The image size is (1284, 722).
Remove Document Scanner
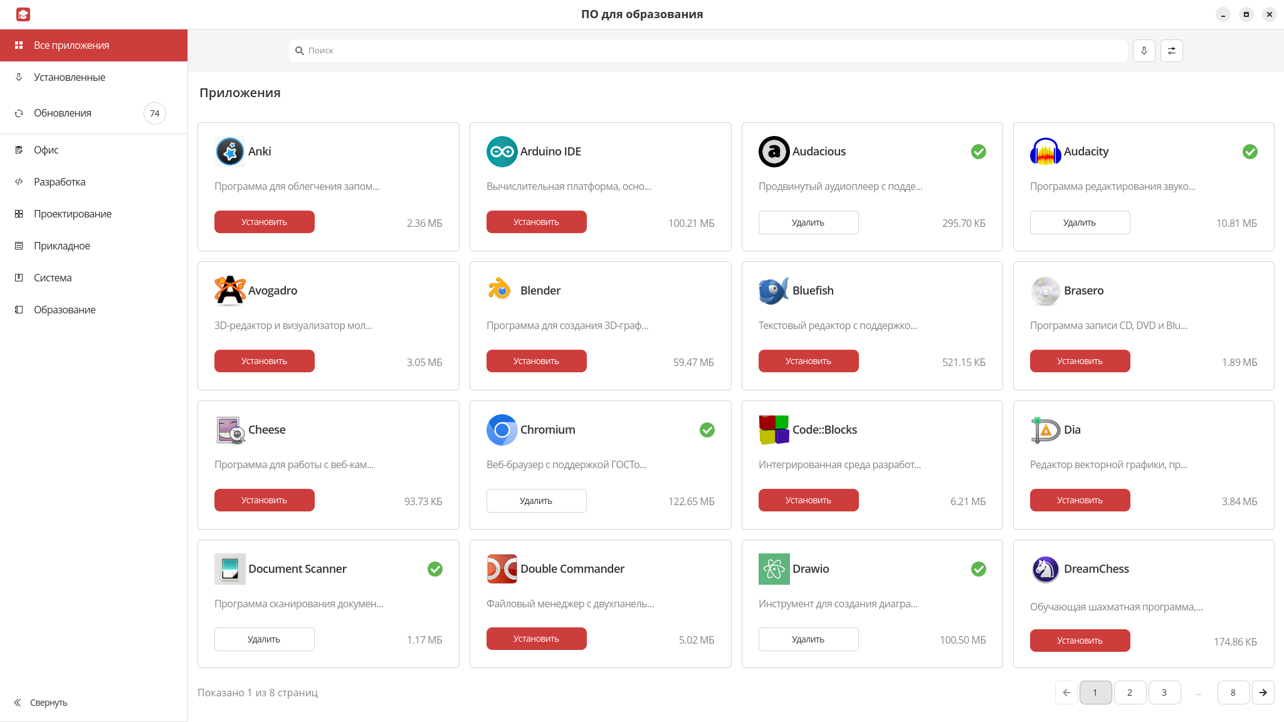coord(265,639)
